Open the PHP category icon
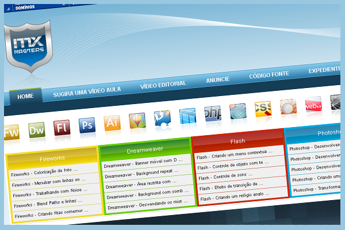The image size is (345, 230). (x=213, y=113)
